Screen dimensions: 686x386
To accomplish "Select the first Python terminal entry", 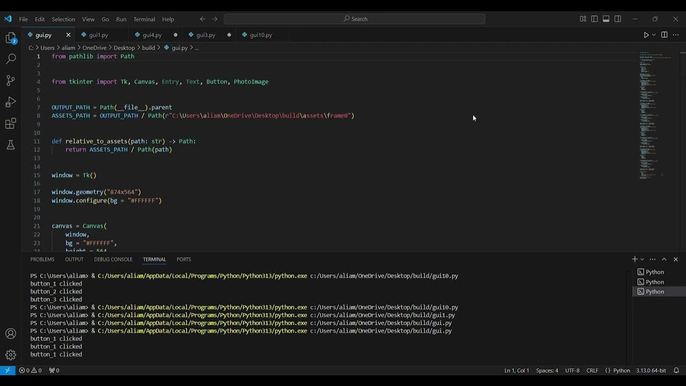I will point(659,272).
